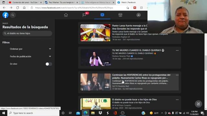This screenshot has width=207, height=116.
Task: Play the Pastor Lanza video thumbnail
Action: (x=95, y=33)
